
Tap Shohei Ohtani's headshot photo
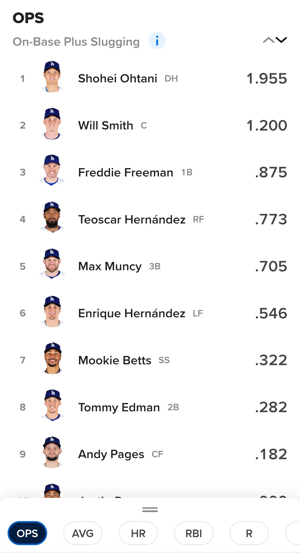52,77
